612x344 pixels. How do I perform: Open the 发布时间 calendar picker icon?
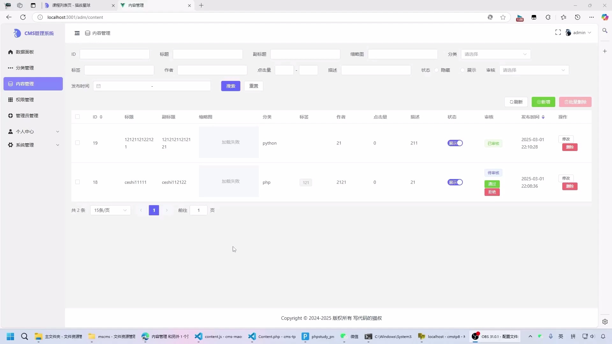98,86
